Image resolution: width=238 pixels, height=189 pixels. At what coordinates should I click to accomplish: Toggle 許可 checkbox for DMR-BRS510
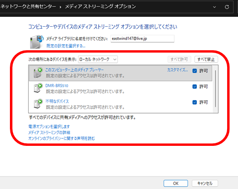[194, 86]
